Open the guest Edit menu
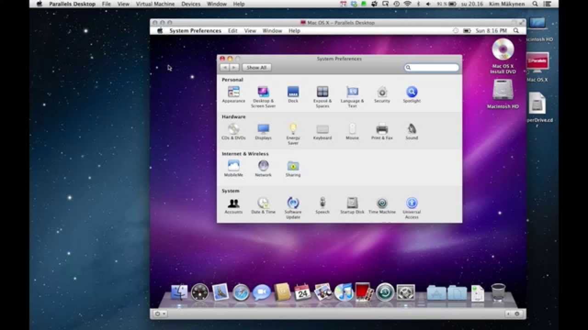Viewport: 588px width, 330px height. pyautogui.click(x=233, y=31)
